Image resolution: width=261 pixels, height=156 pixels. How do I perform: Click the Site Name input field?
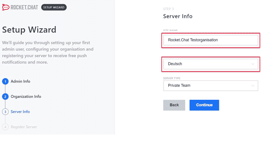click(x=210, y=40)
